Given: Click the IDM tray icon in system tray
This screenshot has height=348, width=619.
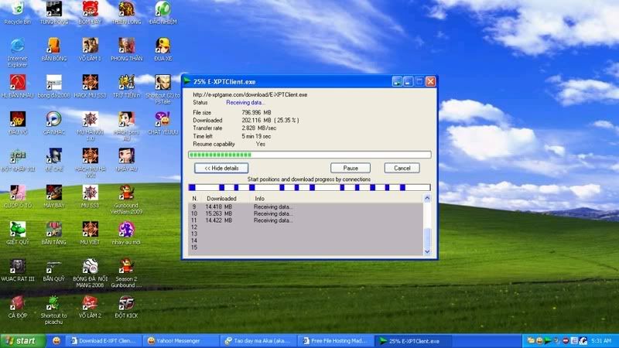Looking at the screenshot, I should 548,340.
